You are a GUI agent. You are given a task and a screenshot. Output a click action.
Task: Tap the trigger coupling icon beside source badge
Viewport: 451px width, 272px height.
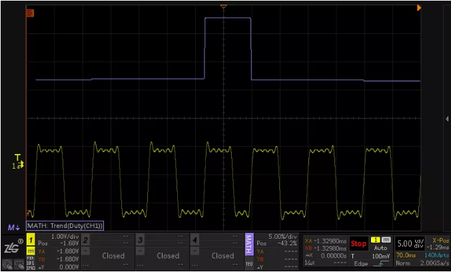[386, 240]
